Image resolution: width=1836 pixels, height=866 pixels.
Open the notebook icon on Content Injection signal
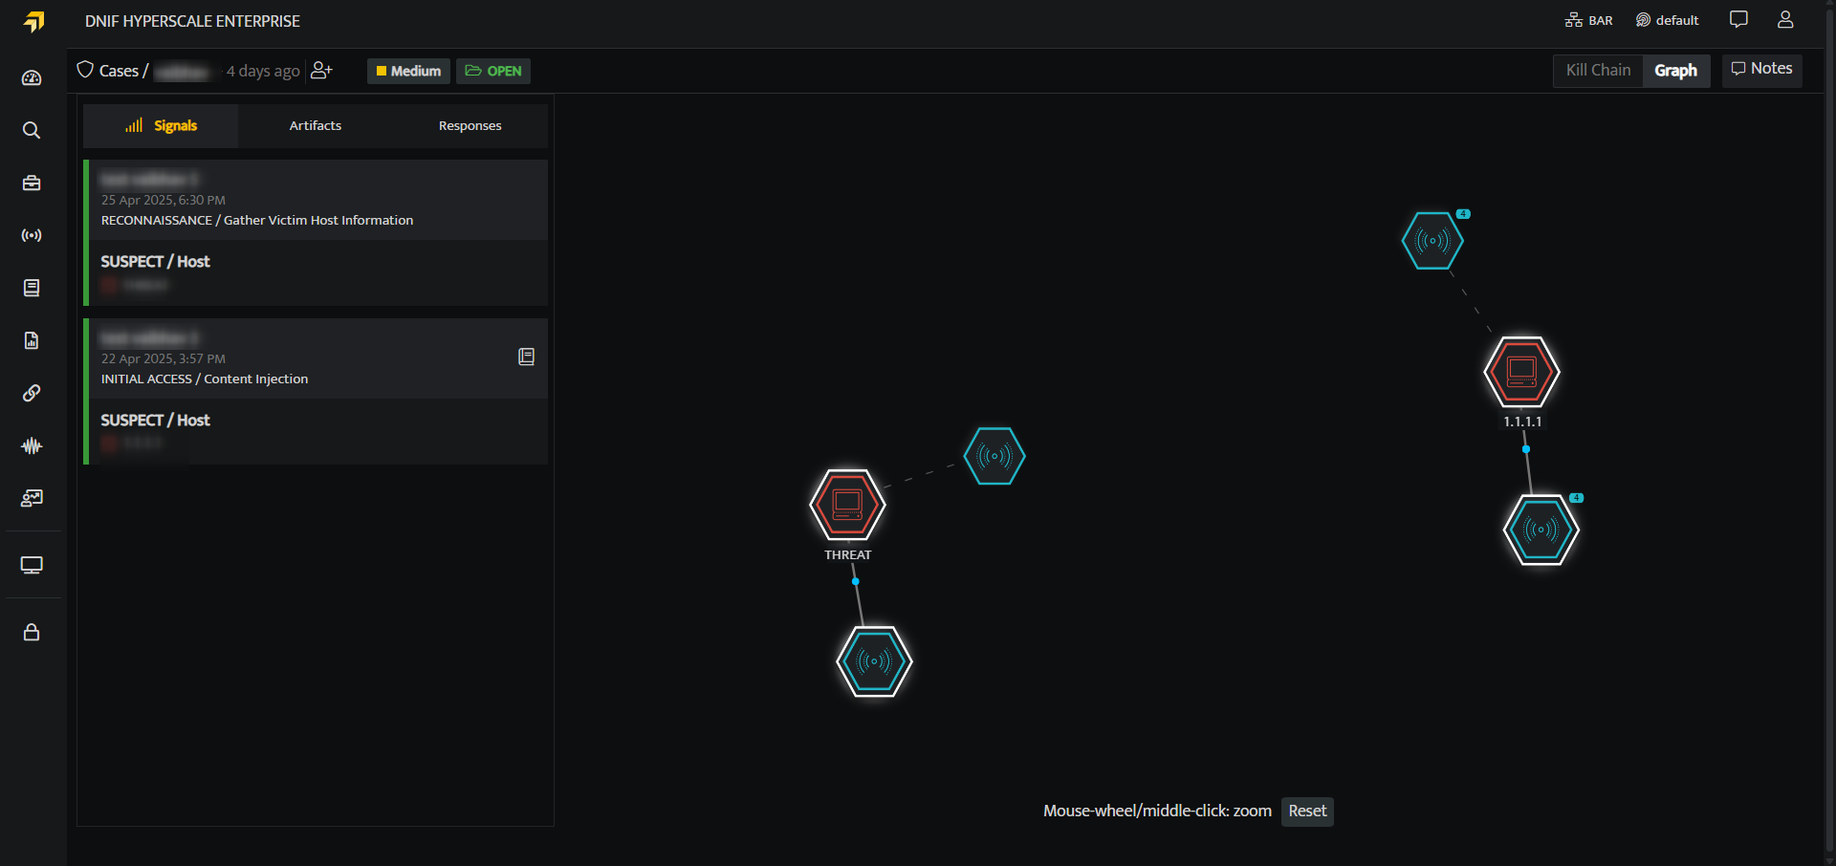click(526, 357)
